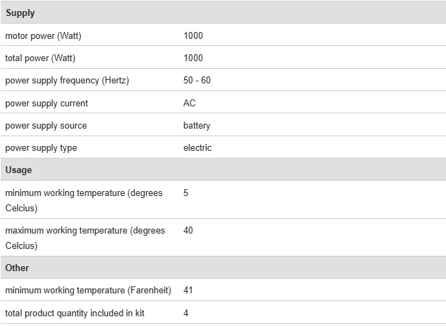Select the maximum temperature value 40
The height and width of the screenshot is (326, 446).
[189, 230]
